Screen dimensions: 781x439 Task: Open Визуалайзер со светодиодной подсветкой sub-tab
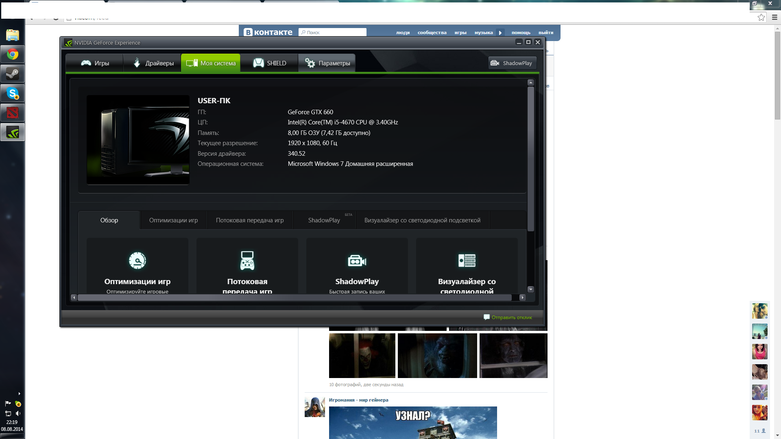tap(422, 220)
